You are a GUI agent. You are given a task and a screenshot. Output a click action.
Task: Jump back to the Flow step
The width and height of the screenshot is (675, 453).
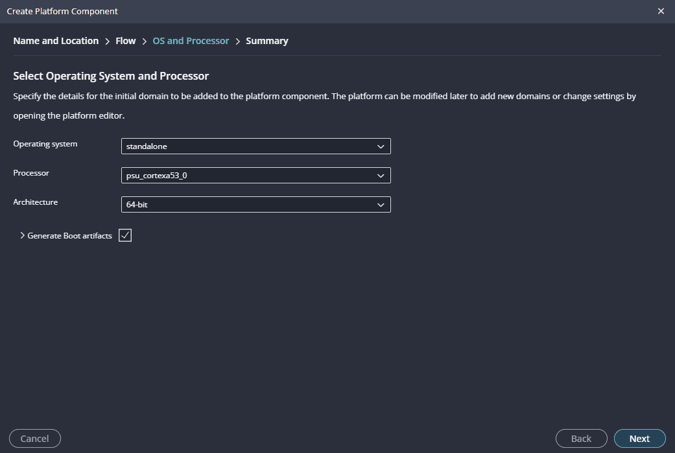(125, 41)
